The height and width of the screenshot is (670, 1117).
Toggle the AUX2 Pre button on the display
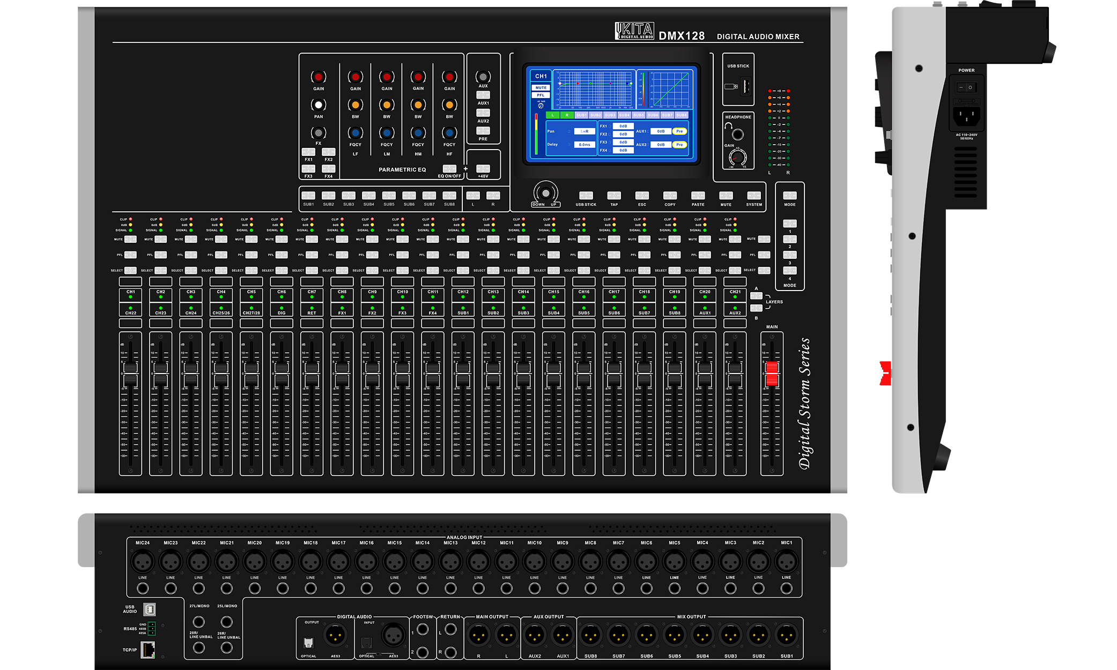679,144
